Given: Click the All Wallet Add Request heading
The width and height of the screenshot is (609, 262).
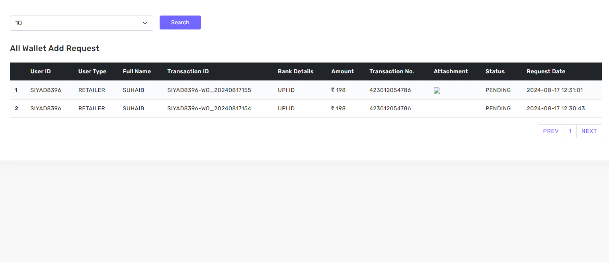Looking at the screenshot, I should coord(55,48).
